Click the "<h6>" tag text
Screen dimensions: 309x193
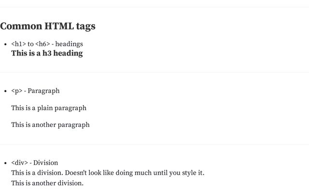[42, 44]
